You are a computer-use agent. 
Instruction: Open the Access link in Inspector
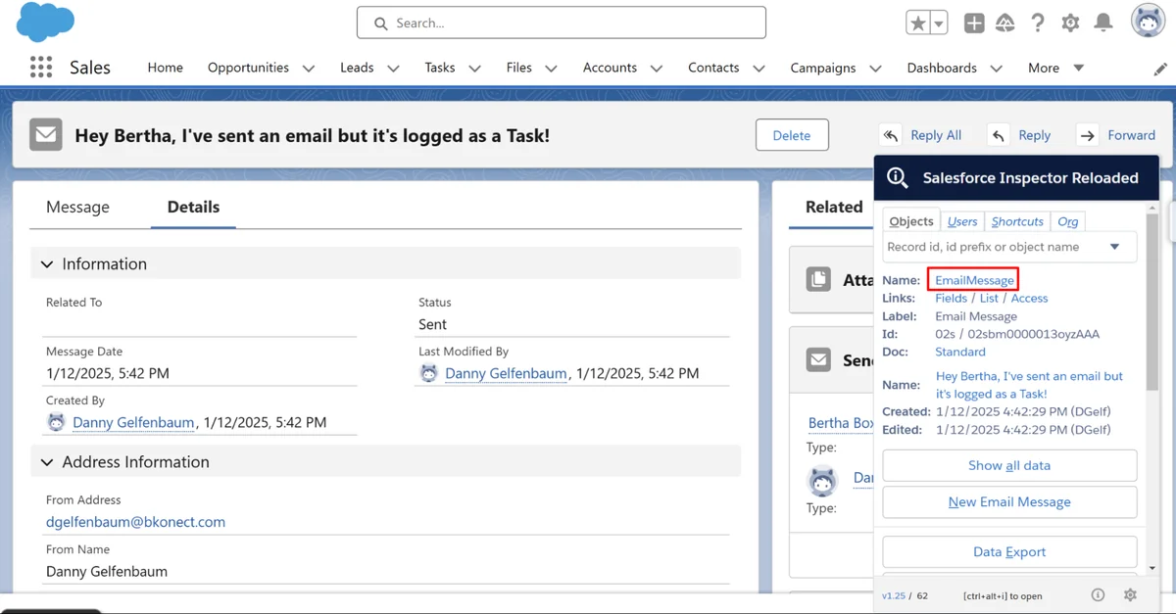click(x=1029, y=298)
